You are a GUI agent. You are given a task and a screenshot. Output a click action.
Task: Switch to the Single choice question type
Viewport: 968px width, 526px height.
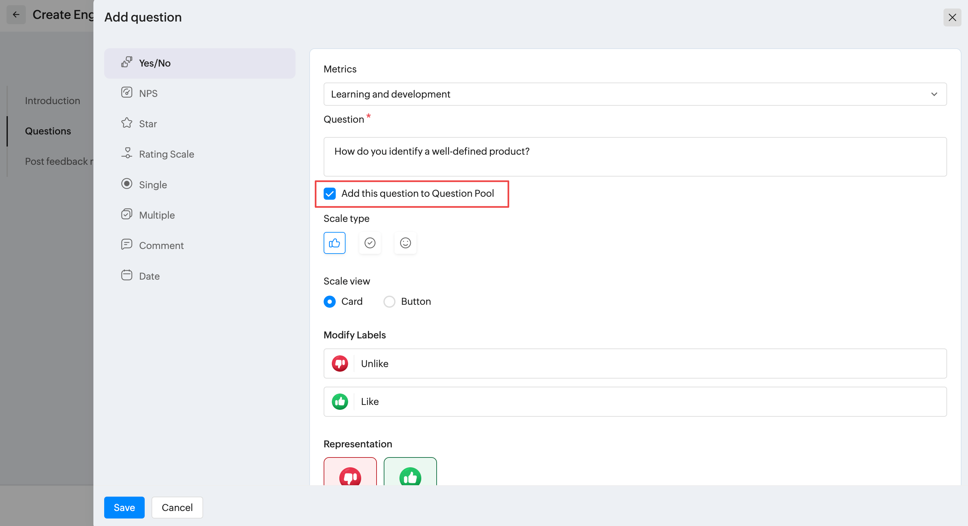(200, 184)
